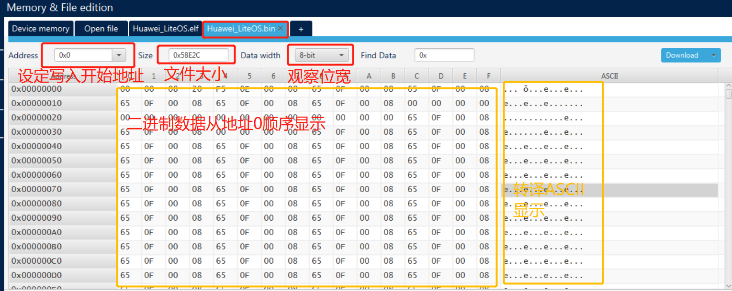Select address row 0x00000040

[x=63, y=146]
